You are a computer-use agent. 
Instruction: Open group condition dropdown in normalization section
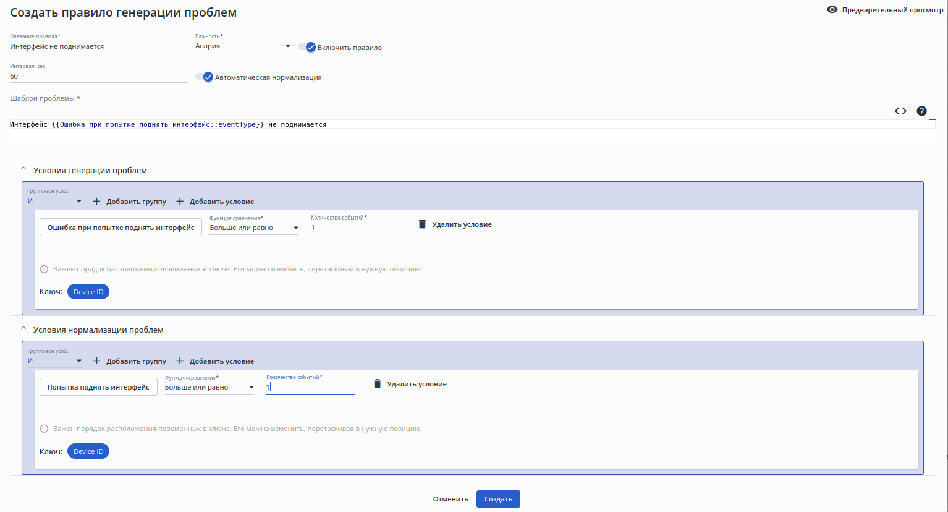pyautogui.click(x=54, y=361)
